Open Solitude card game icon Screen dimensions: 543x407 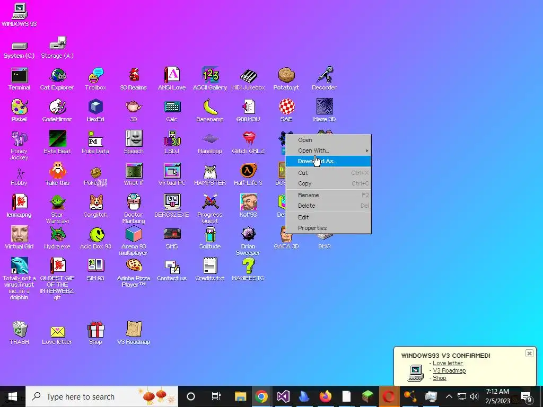coord(210,238)
